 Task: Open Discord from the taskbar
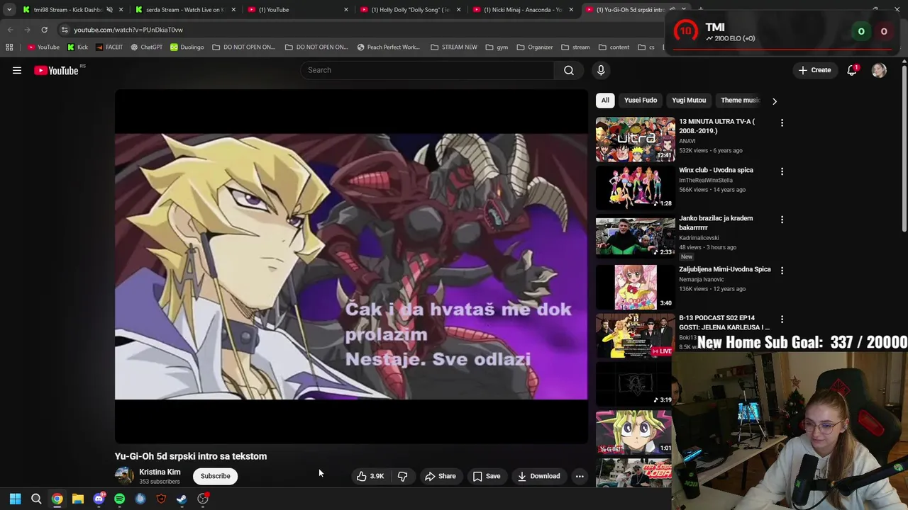tap(99, 499)
